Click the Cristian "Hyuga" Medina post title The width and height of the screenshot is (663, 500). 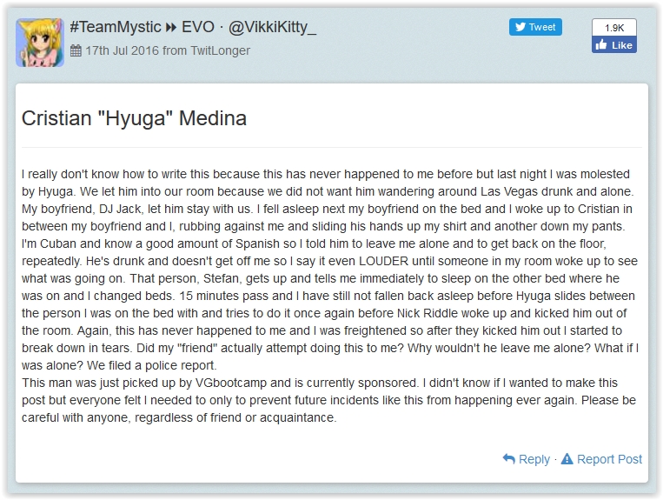point(134,118)
